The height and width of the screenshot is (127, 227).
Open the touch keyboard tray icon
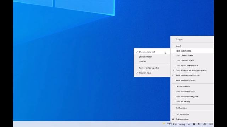[211, 124]
